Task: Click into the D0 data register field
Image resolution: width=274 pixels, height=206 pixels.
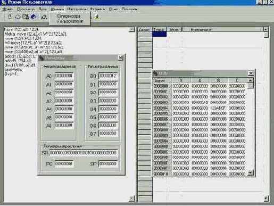Action: [108, 76]
